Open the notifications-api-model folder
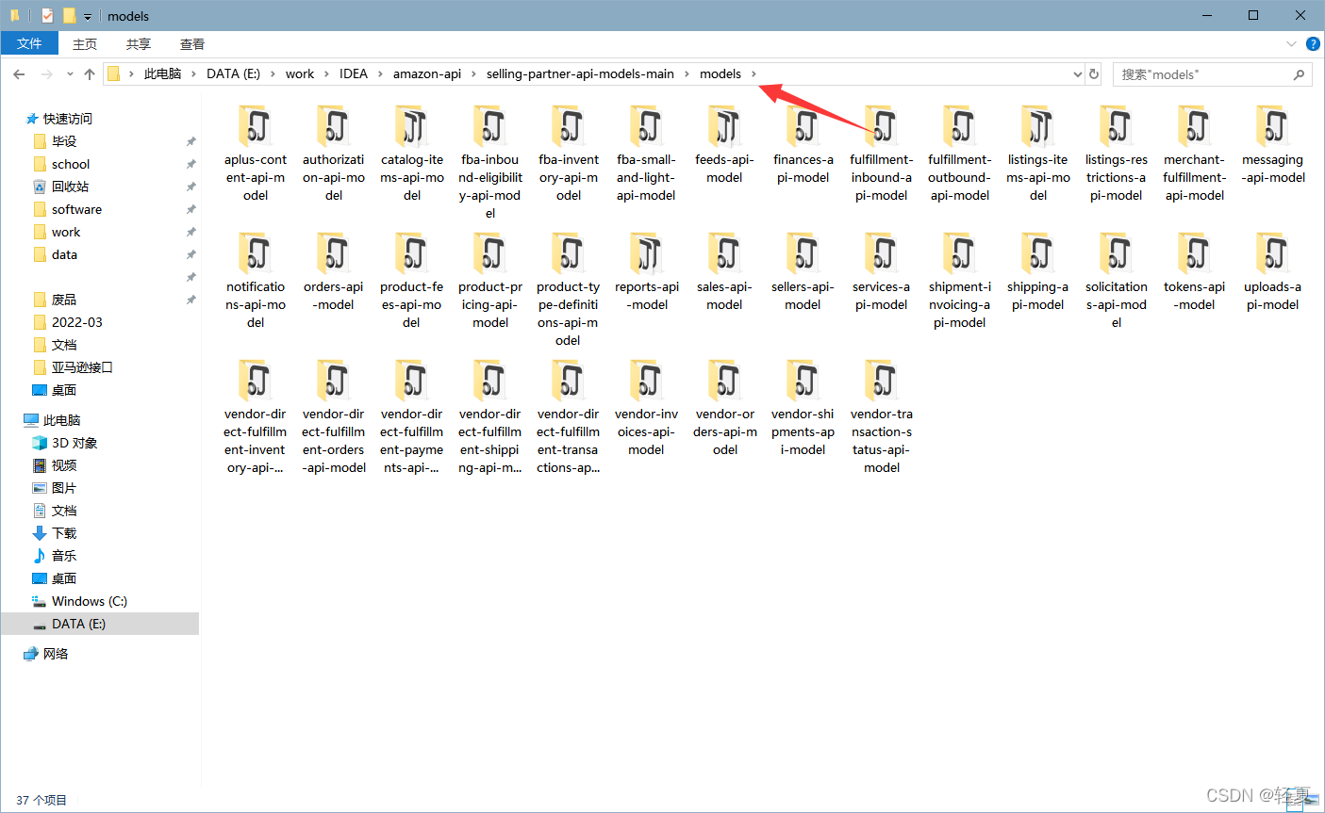Viewport: 1325px width, 813px height. [256, 280]
